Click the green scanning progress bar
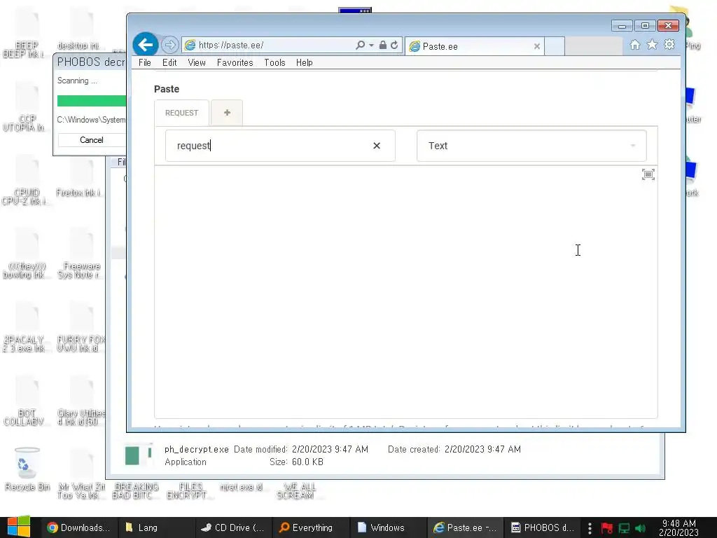This screenshot has height=538, width=717. [x=92, y=101]
